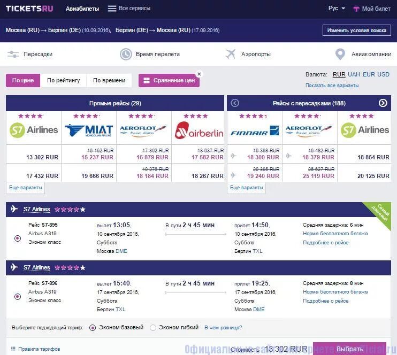
Task: Select RUR currency
Action: [x=339, y=74]
